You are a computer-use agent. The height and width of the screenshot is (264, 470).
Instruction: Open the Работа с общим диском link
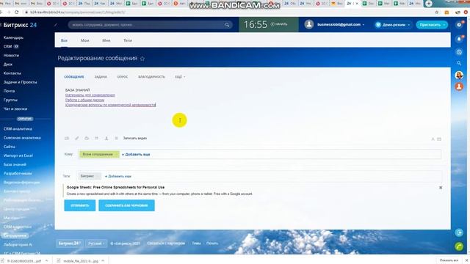[85, 100]
